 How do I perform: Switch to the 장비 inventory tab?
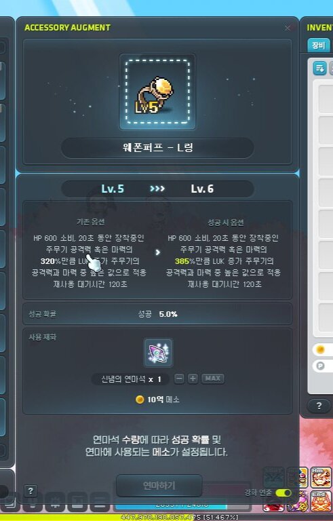point(318,45)
